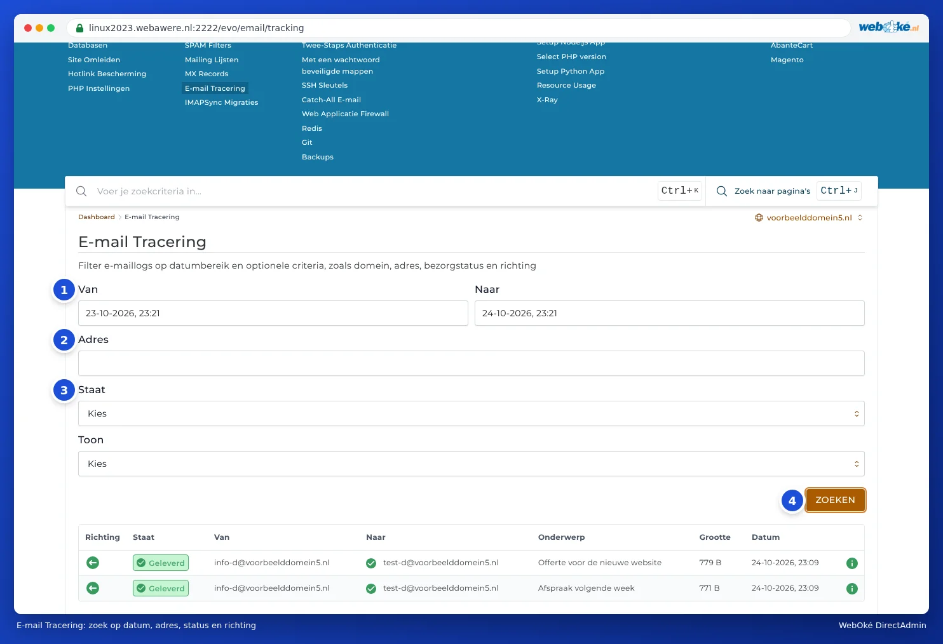
Task: Open PHP Instellingen link
Action: pos(98,88)
